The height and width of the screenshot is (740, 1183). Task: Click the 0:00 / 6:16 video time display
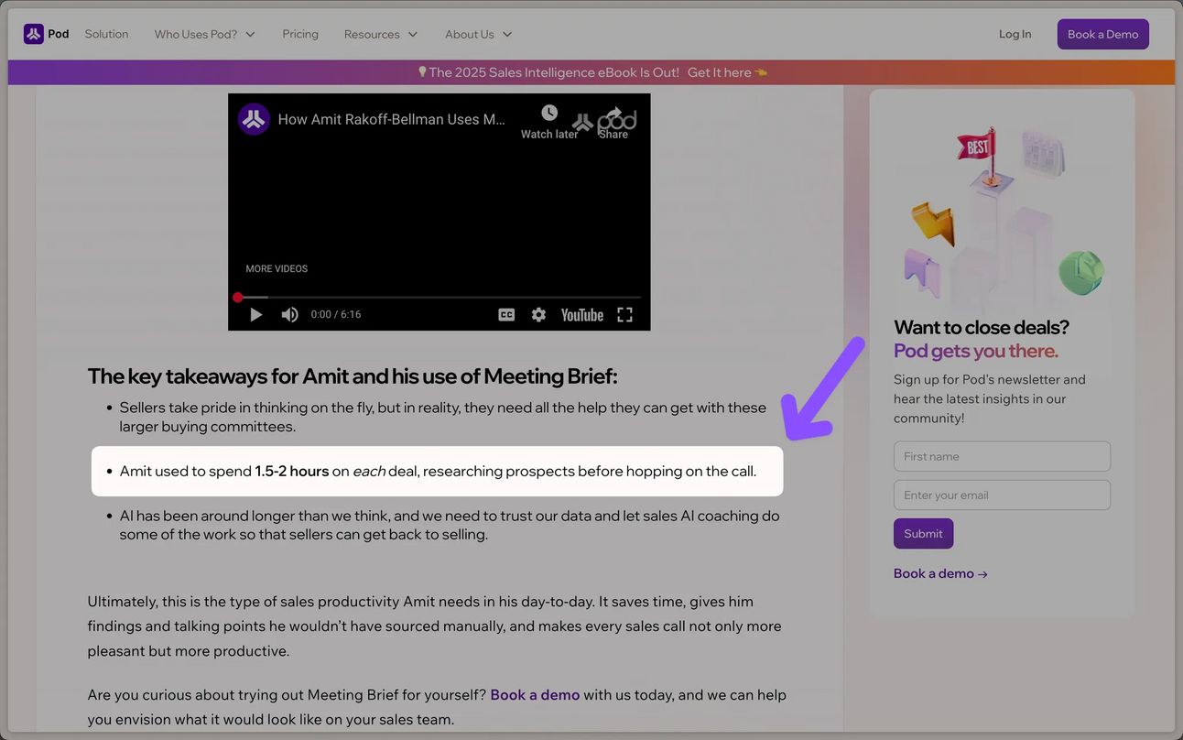(x=336, y=314)
